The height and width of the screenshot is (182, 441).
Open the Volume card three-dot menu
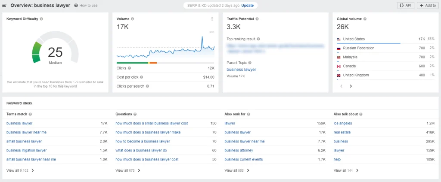tap(212, 19)
